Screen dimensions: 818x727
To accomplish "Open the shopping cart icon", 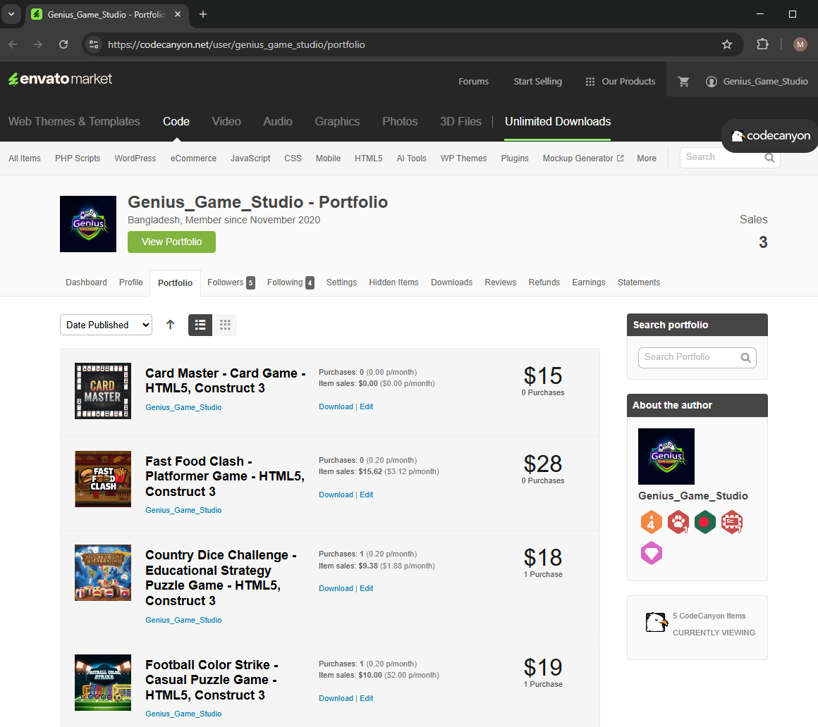I will pos(683,81).
